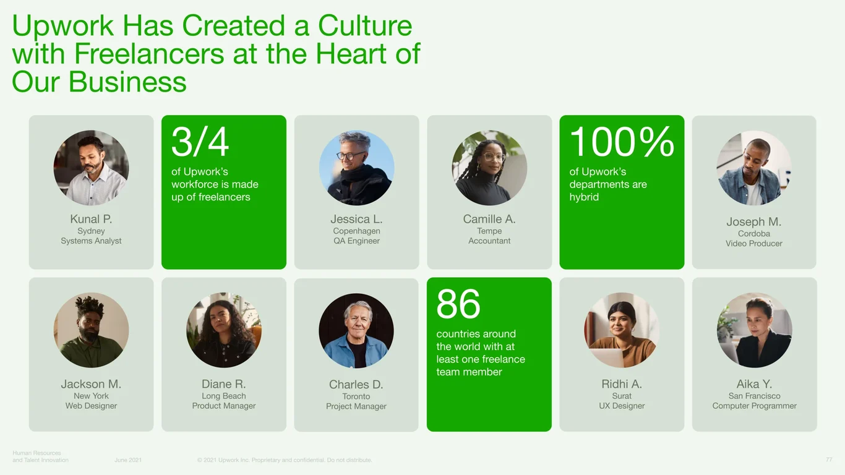Click the name text 'Joseph M.'

[x=754, y=221]
